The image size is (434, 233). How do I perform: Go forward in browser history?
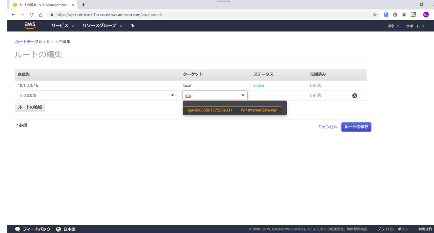pyautogui.click(x=22, y=15)
